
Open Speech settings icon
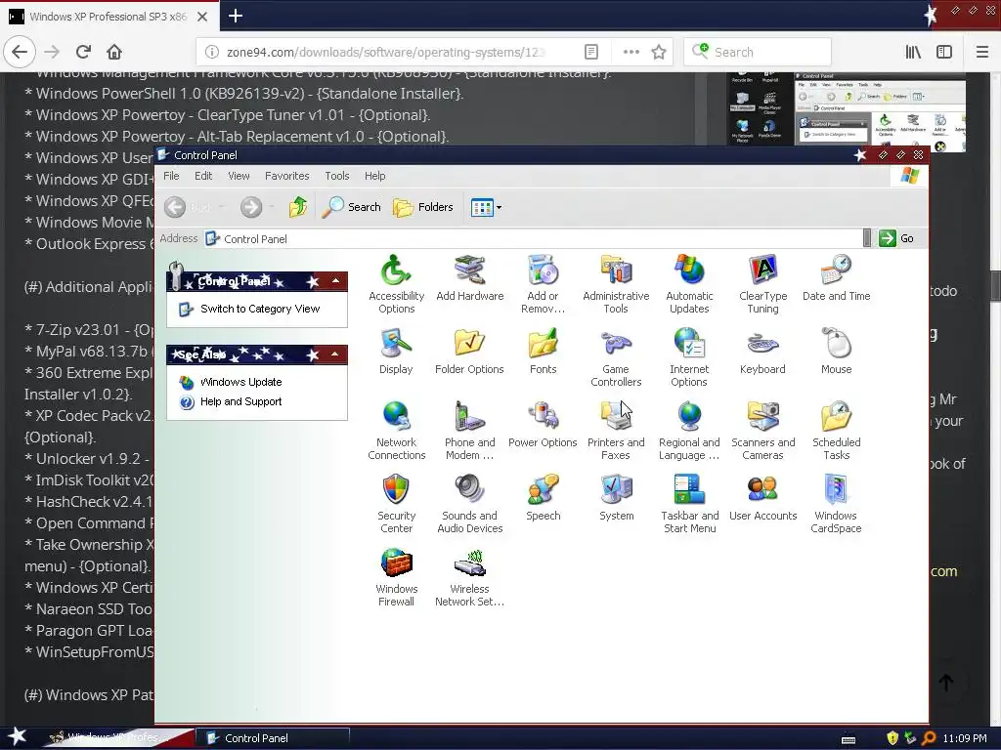click(544, 498)
